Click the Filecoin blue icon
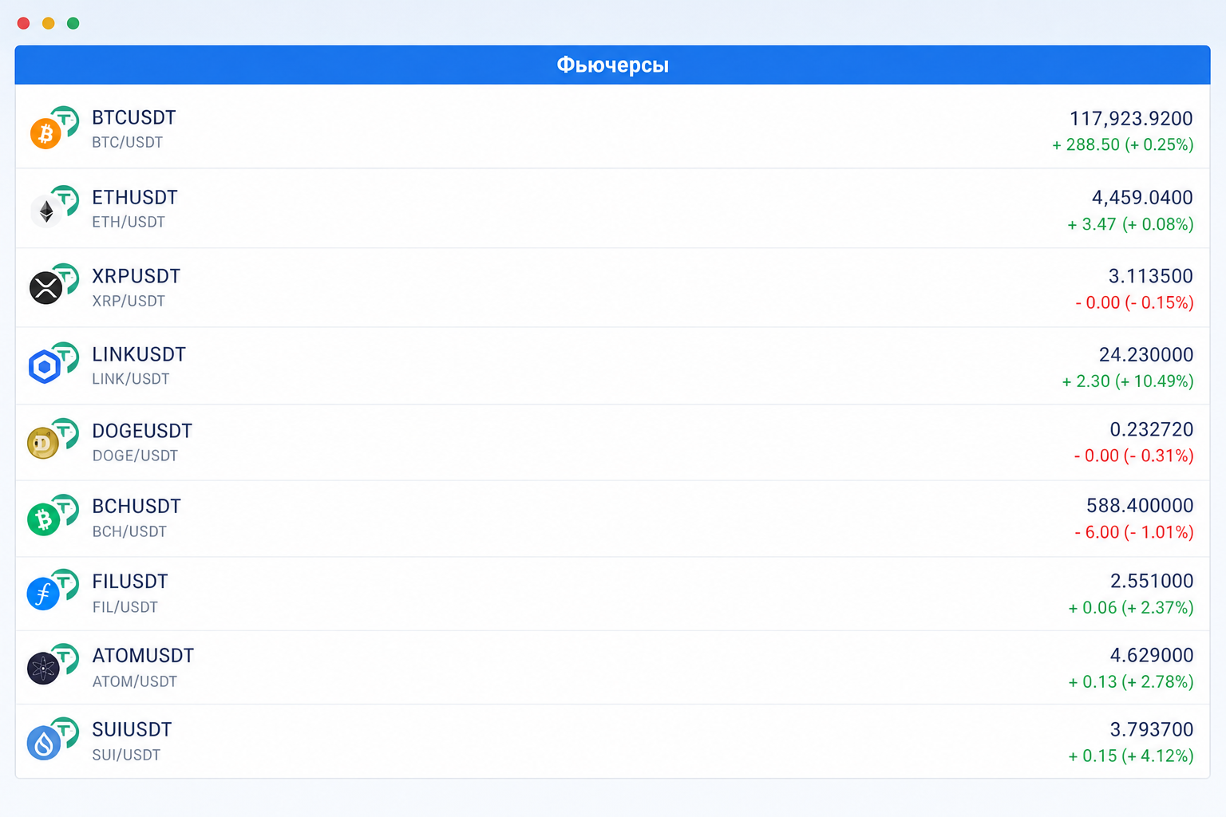The height and width of the screenshot is (817, 1226). 43,594
